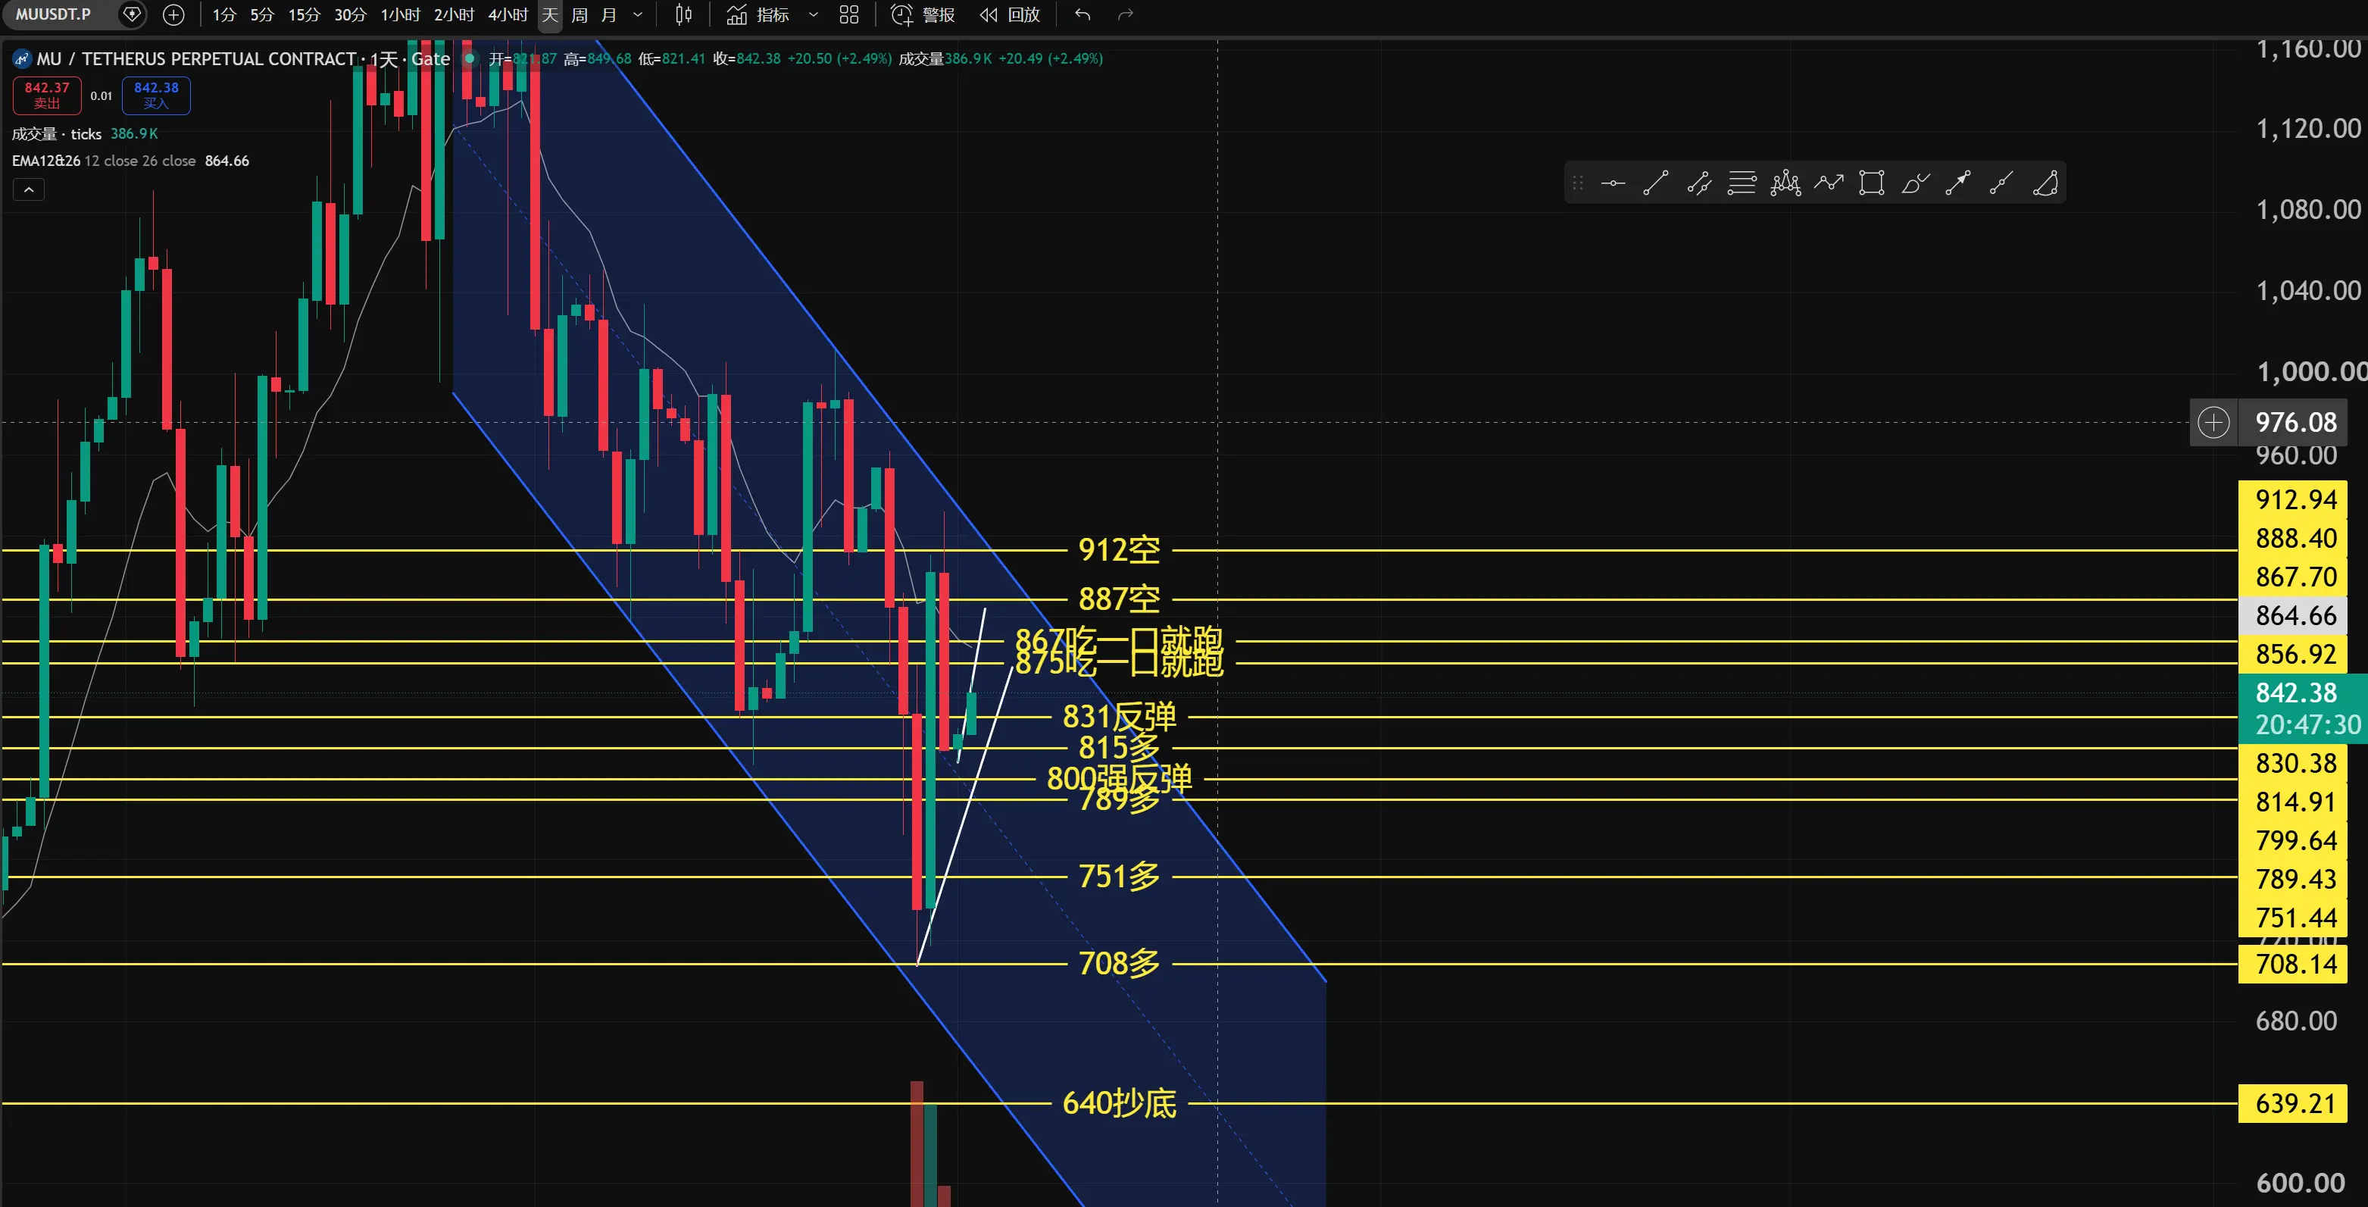Redo the last undone chart action
Screen dimensions: 2368x1207
pos(1125,14)
